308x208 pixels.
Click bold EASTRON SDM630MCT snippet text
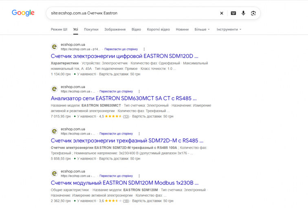(101, 105)
